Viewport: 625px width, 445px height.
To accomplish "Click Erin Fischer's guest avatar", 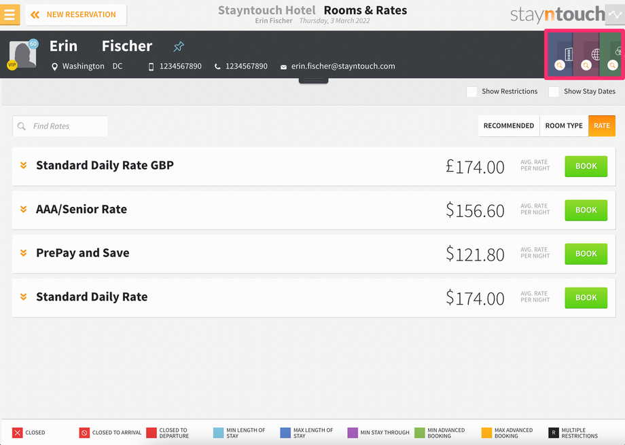I will (22, 54).
